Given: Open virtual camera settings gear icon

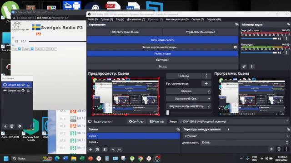Looking at the screenshot, I should click(x=236, y=47).
